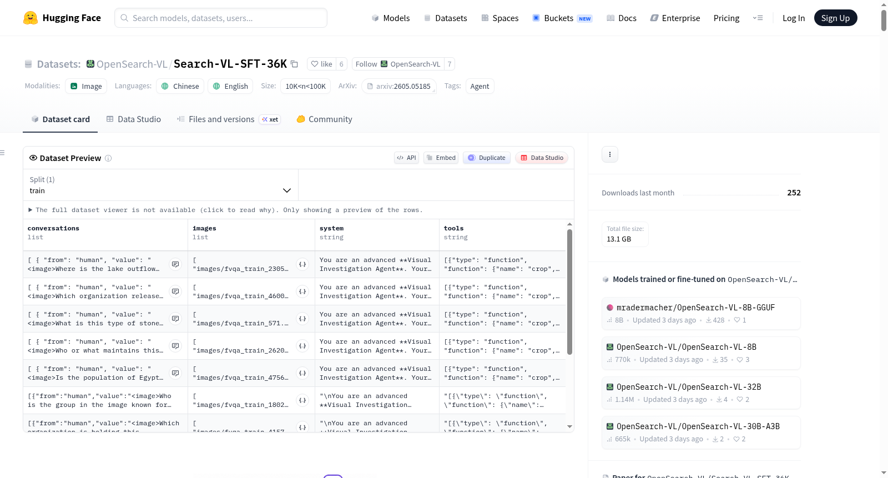Image resolution: width=888 pixels, height=478 pixels.
Task: Click the Log In link
Action: pyautogui.click(x=794, y=18)
